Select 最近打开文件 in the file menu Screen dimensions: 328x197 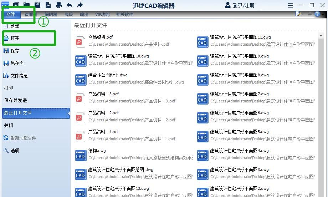36,113
